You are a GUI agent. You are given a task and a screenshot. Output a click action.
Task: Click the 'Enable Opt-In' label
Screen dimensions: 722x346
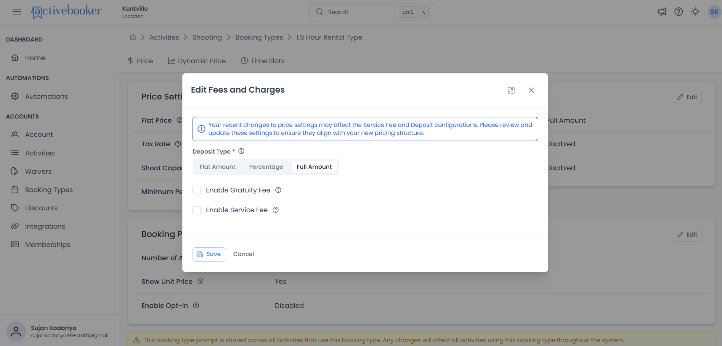pyautogui.click(x=165, y=306)
